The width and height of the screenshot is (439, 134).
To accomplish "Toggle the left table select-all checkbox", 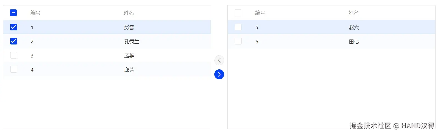I will (x=13, y=13).
